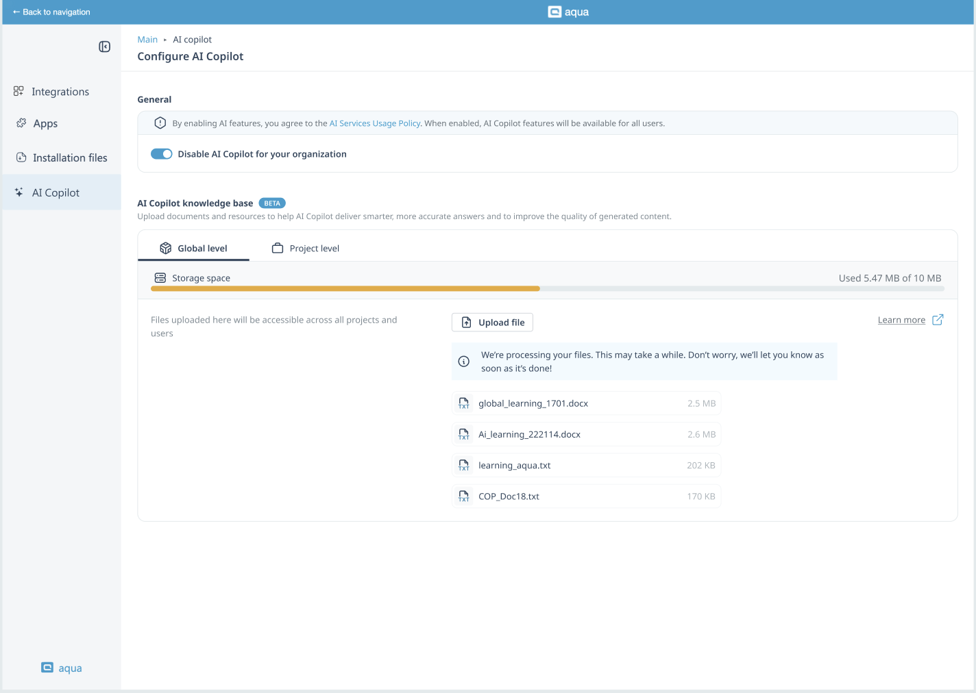Select the learning_aqua.txt file row

586,466
